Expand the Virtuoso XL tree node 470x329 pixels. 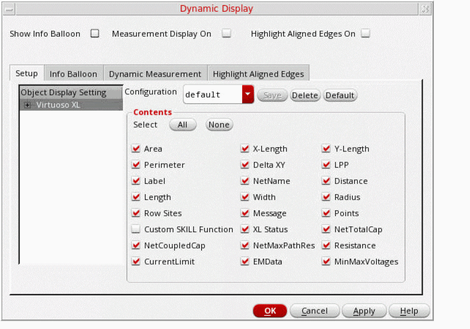pyautogui.click(x=27, y=105)
